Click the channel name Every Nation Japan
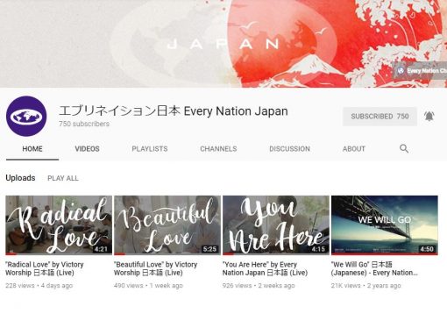Screen dimensions: 447x335 pyautogui.click(x=174, y=111)
